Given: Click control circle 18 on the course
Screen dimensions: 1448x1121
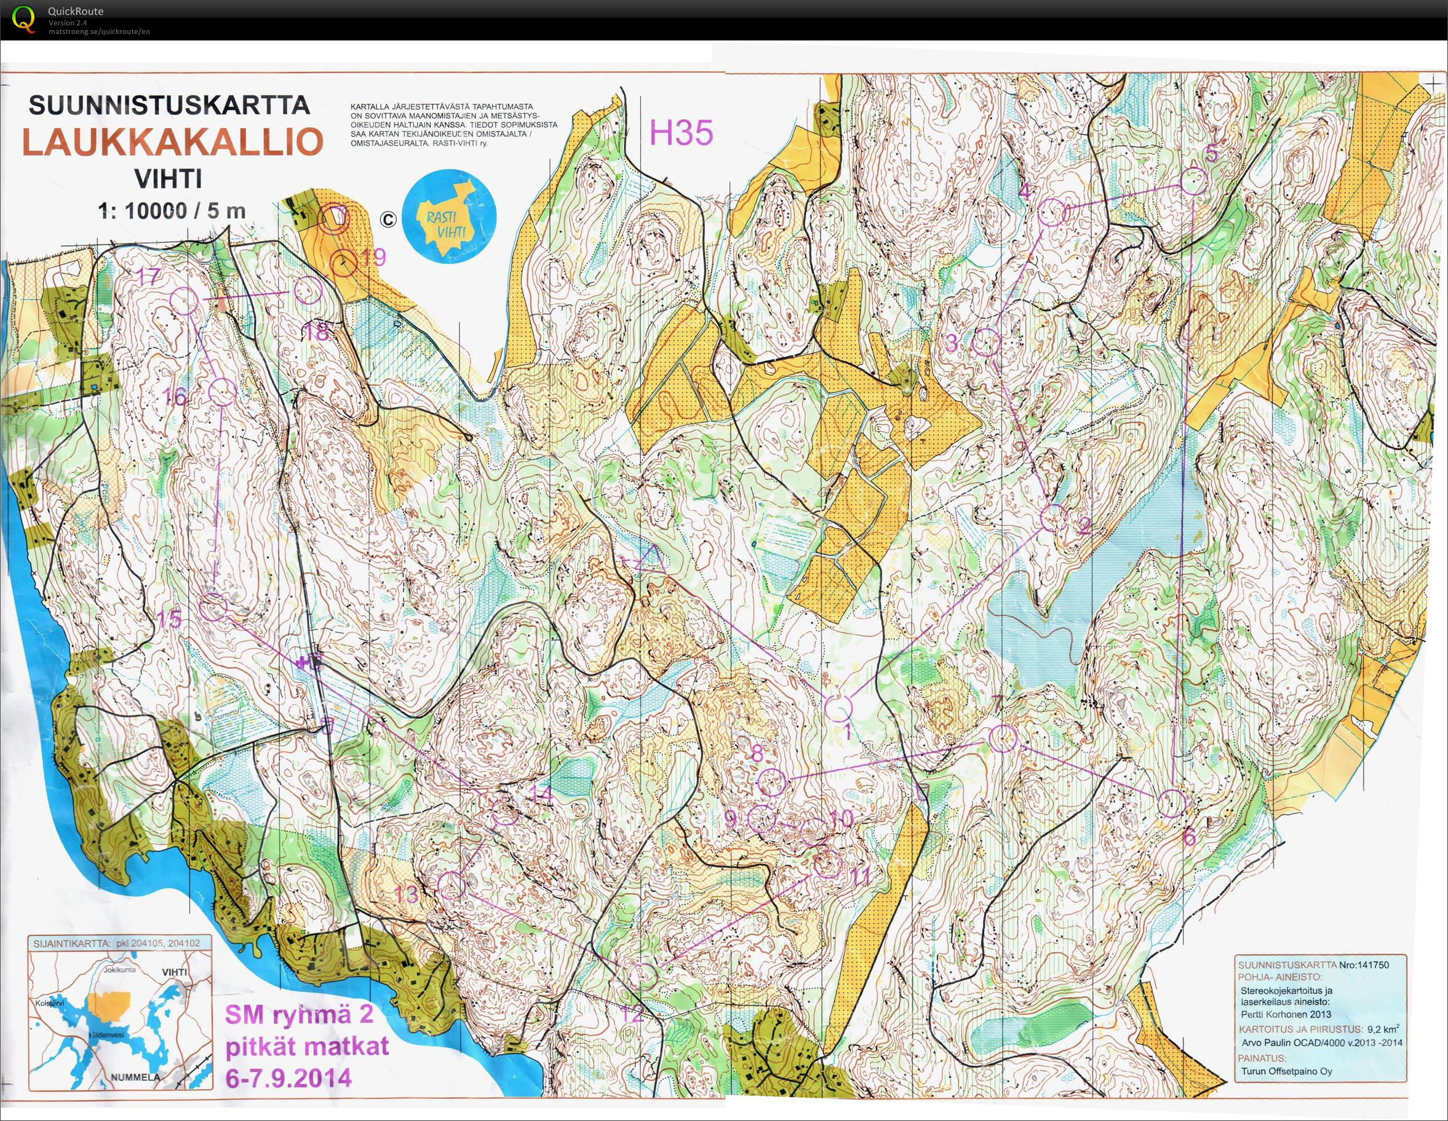Looking at the screenshot, I should point(307,290).
